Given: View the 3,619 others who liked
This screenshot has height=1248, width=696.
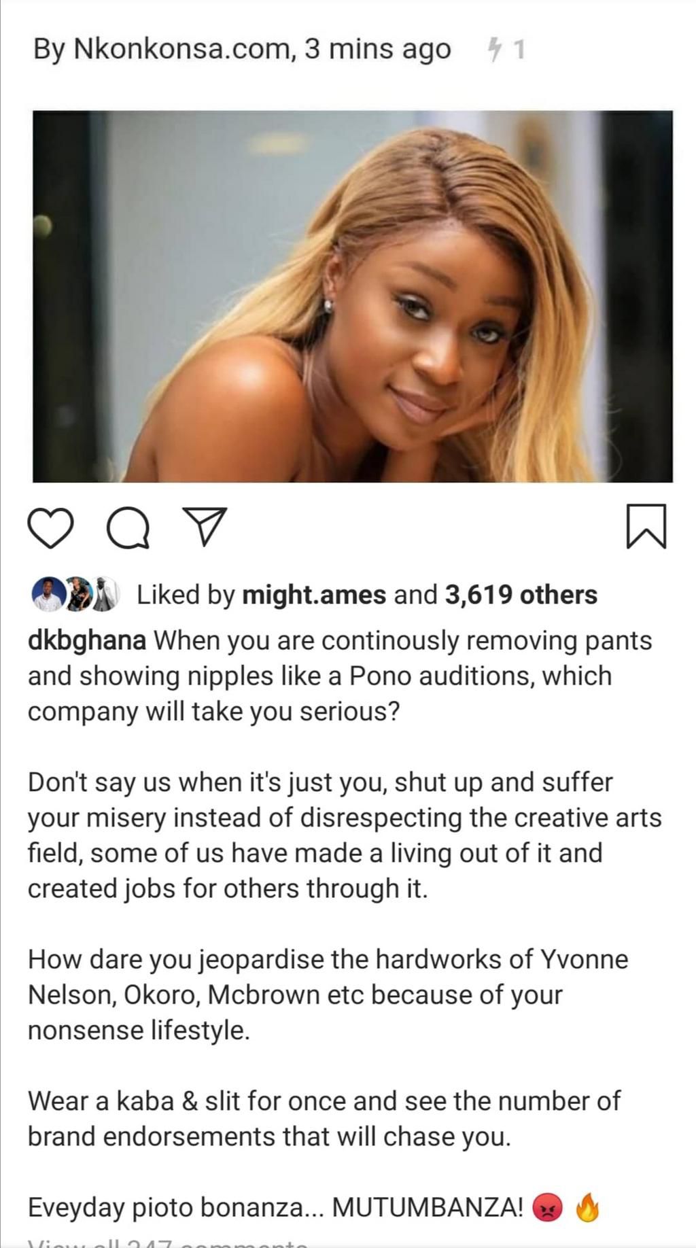Looking at the screenshot, I should point(521,595).
